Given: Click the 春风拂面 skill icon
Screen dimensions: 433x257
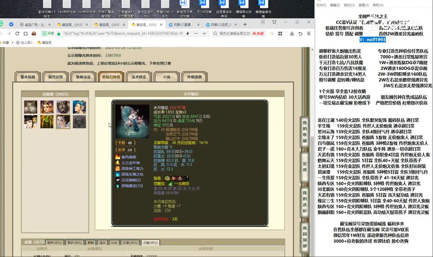Looking at the screenshot, I should (118, 157).
